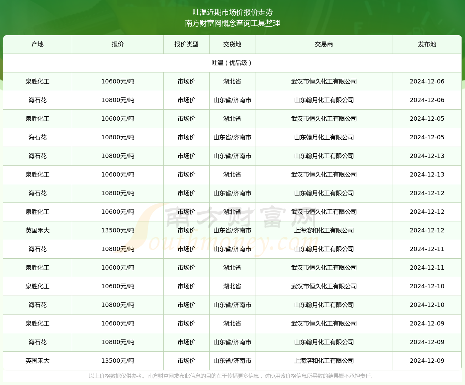Click '泉胜化工' in the 2024-12-10 row

(x=38, y=286)
